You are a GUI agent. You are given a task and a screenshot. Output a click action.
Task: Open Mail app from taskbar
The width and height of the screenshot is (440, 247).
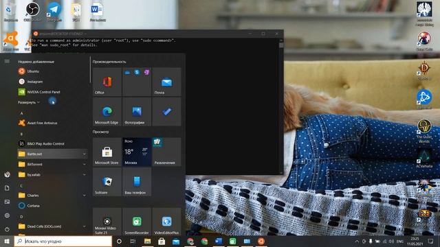pyautogui.click(x=176, y=241)
